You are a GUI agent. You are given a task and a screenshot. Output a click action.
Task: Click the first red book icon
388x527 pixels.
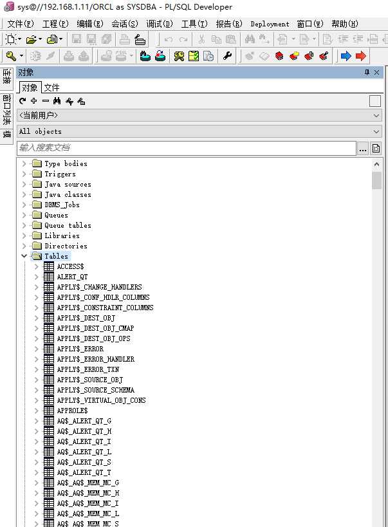click(x=279, y=56)
